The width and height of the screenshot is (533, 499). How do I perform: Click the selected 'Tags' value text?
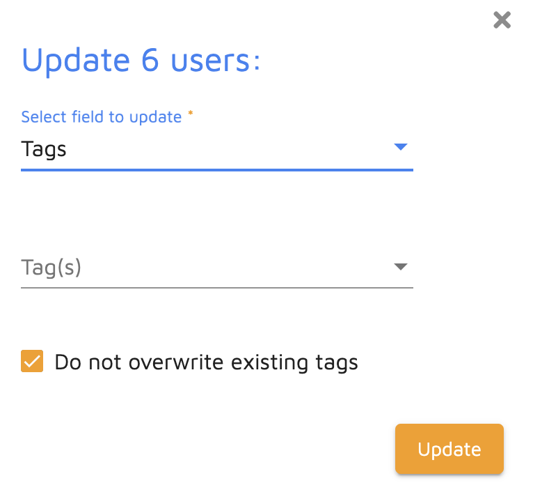coord(44,149)
